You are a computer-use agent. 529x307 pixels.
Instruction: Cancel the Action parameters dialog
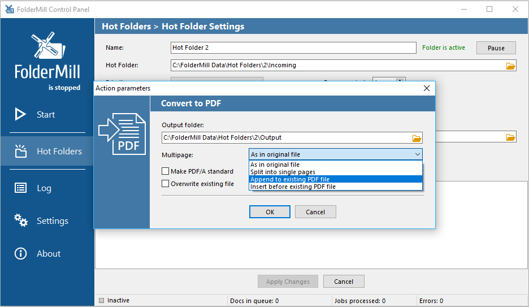coord(315,212)
